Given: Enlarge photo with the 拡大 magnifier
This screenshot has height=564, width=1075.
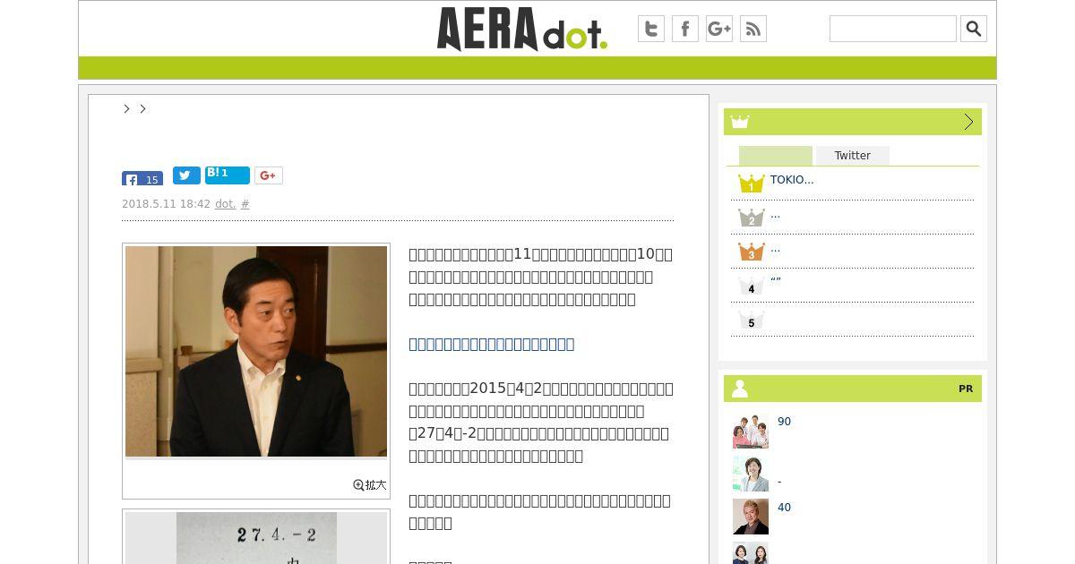Looking at the screenshot, I should pos(370,484).
